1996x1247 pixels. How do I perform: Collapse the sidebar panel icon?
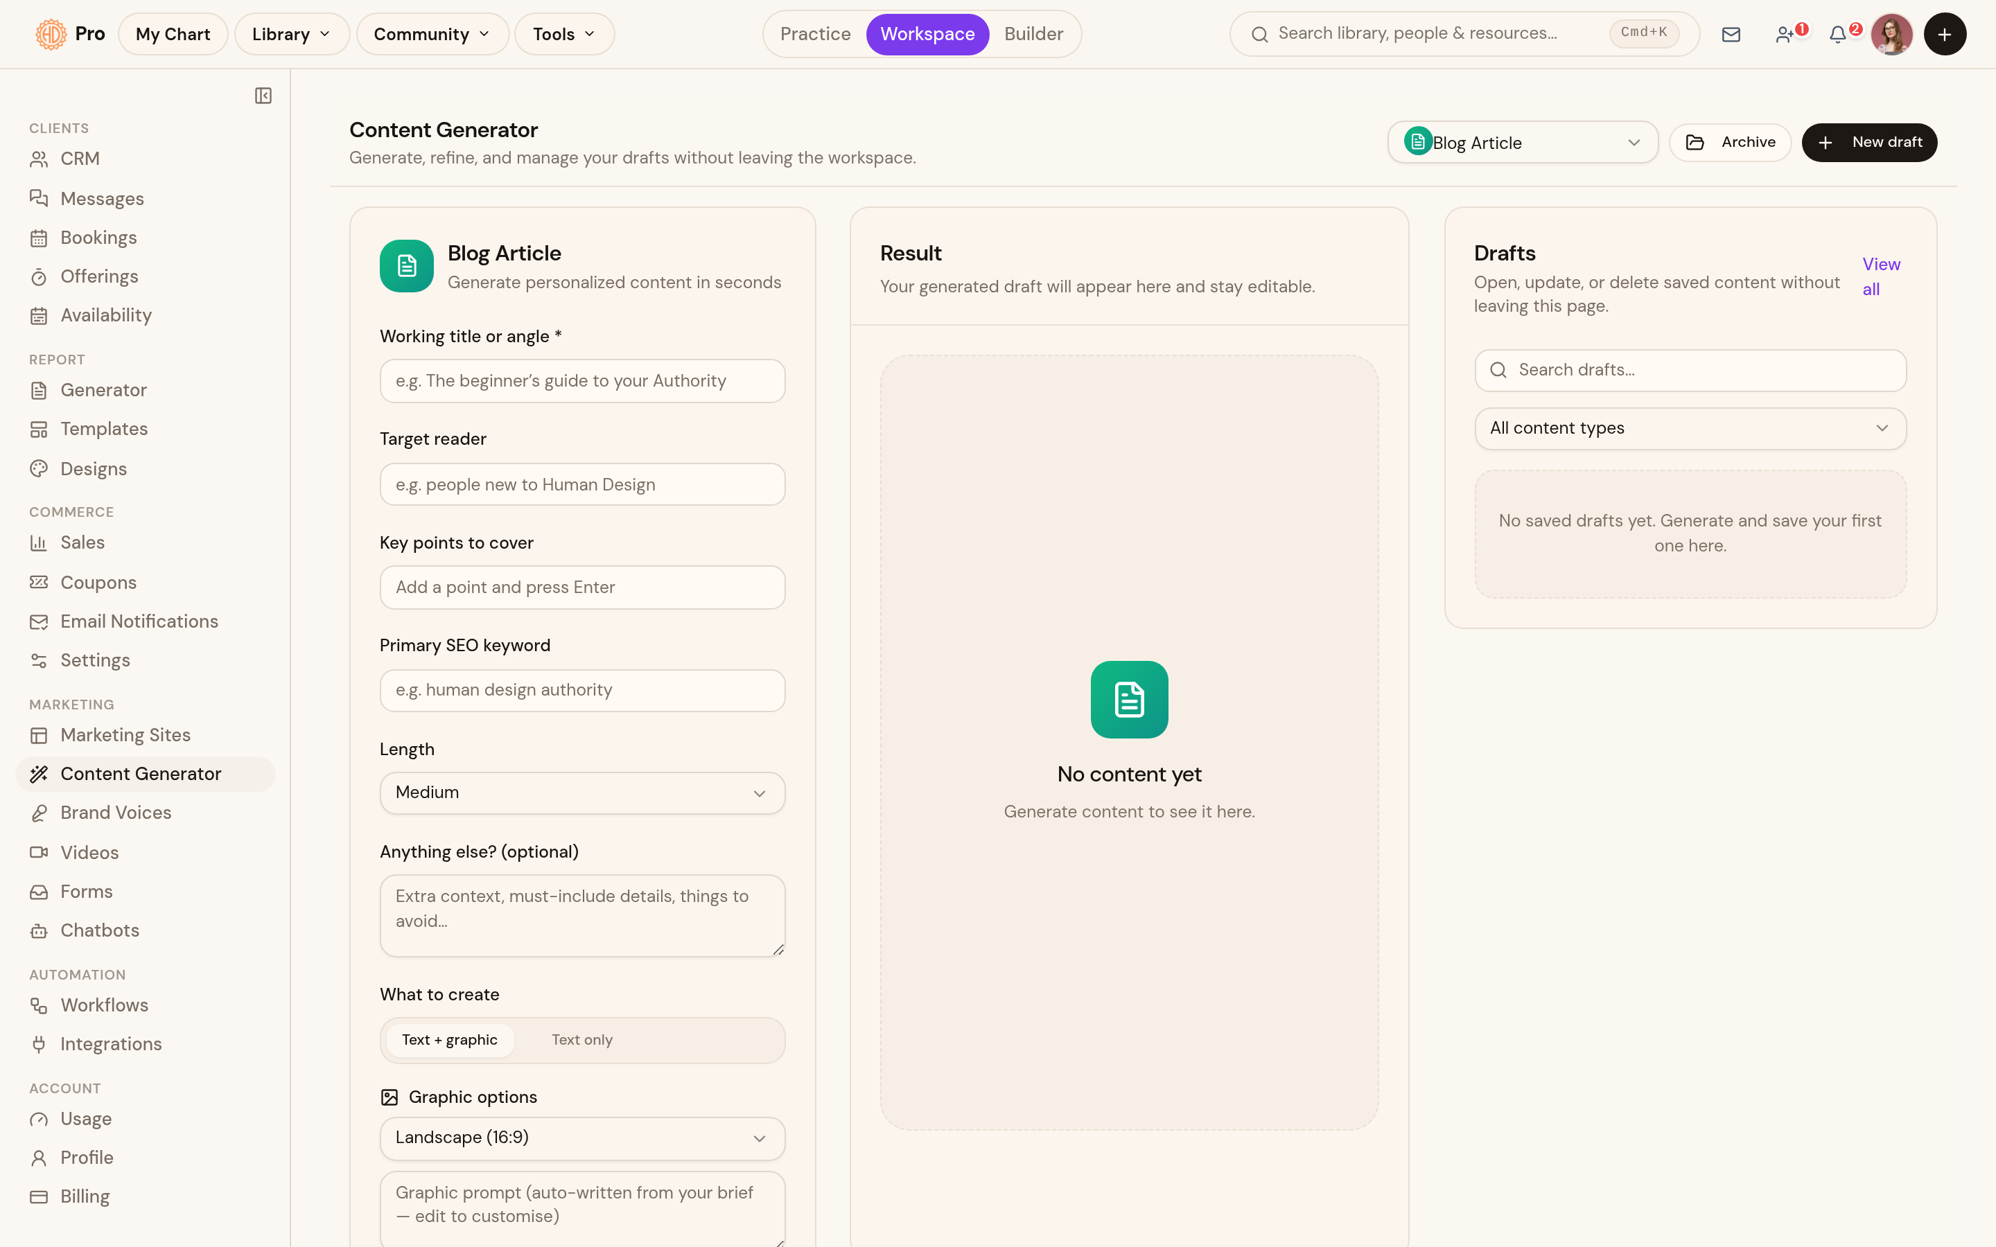263,96
